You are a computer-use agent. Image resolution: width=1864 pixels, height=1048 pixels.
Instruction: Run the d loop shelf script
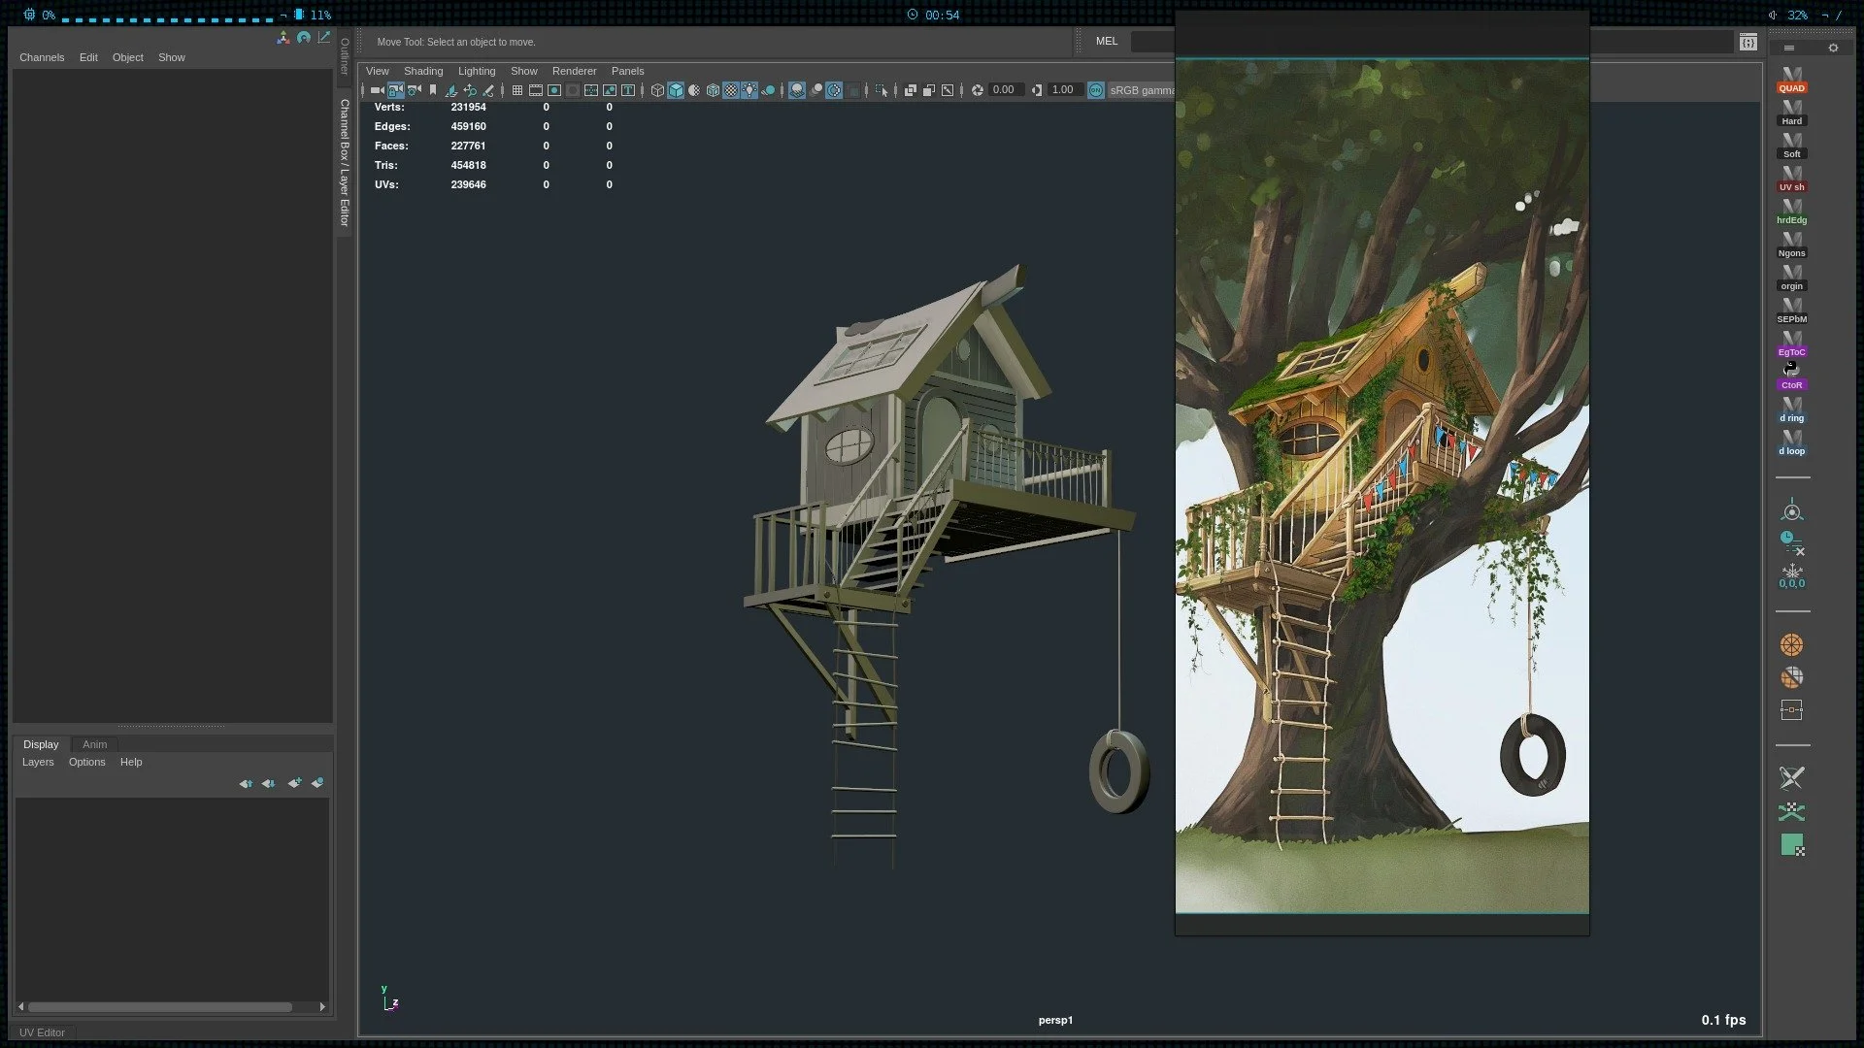pos(1791,443)
